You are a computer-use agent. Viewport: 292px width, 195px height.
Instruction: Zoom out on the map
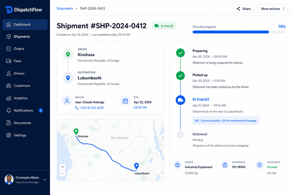pos(63,174)
